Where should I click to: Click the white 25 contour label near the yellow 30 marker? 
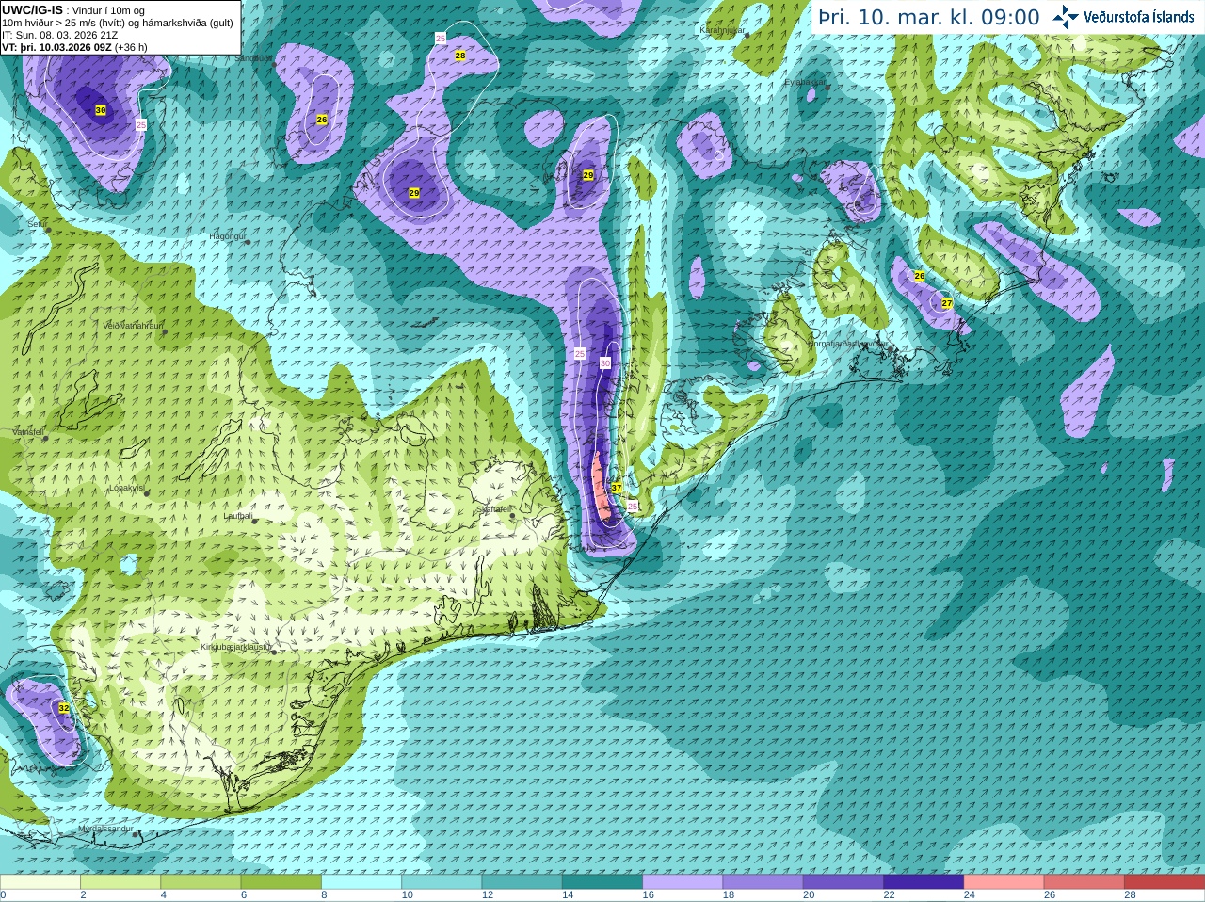(141, 124)
